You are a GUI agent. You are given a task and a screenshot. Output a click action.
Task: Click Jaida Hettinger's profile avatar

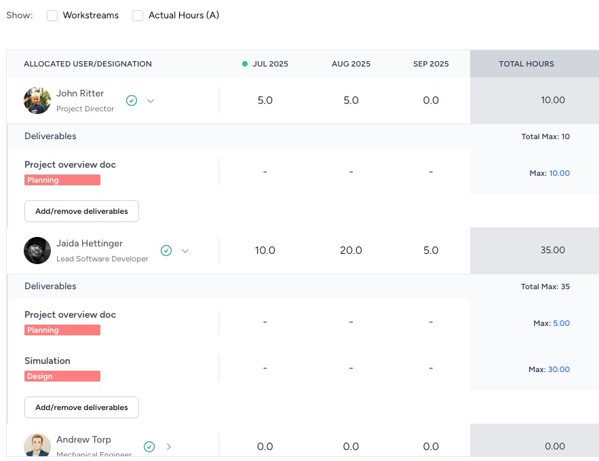(37, 251)
